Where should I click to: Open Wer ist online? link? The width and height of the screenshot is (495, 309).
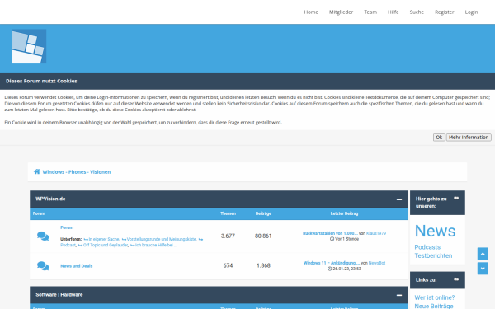[x=435, y=297]
